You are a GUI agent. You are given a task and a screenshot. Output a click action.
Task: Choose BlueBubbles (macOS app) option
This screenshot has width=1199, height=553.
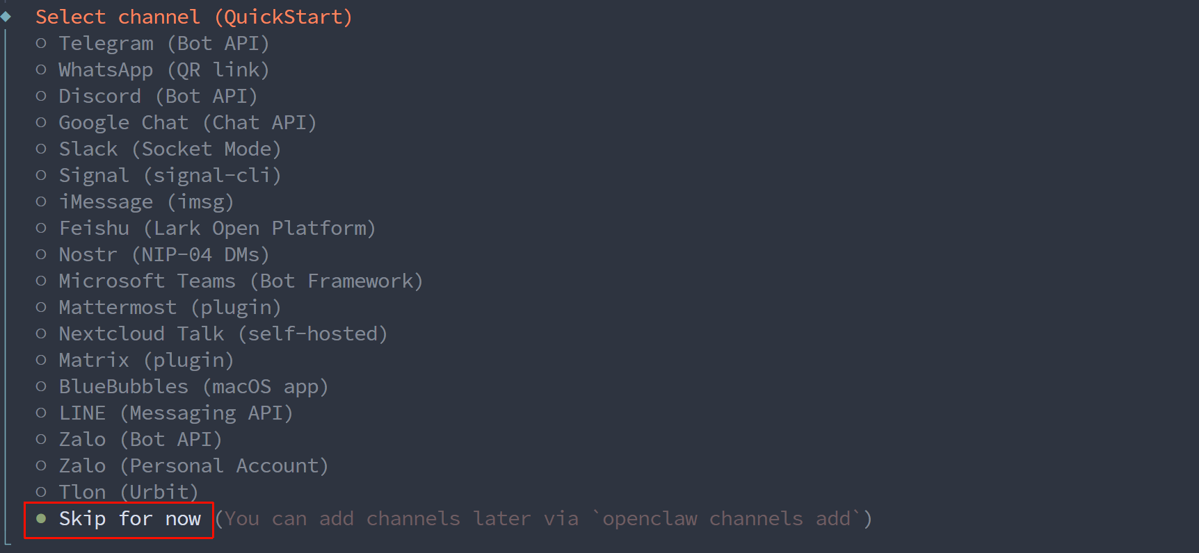point(193,387)
